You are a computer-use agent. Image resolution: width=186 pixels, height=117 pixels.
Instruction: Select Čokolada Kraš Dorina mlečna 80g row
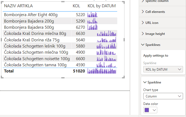click(35, 33)
